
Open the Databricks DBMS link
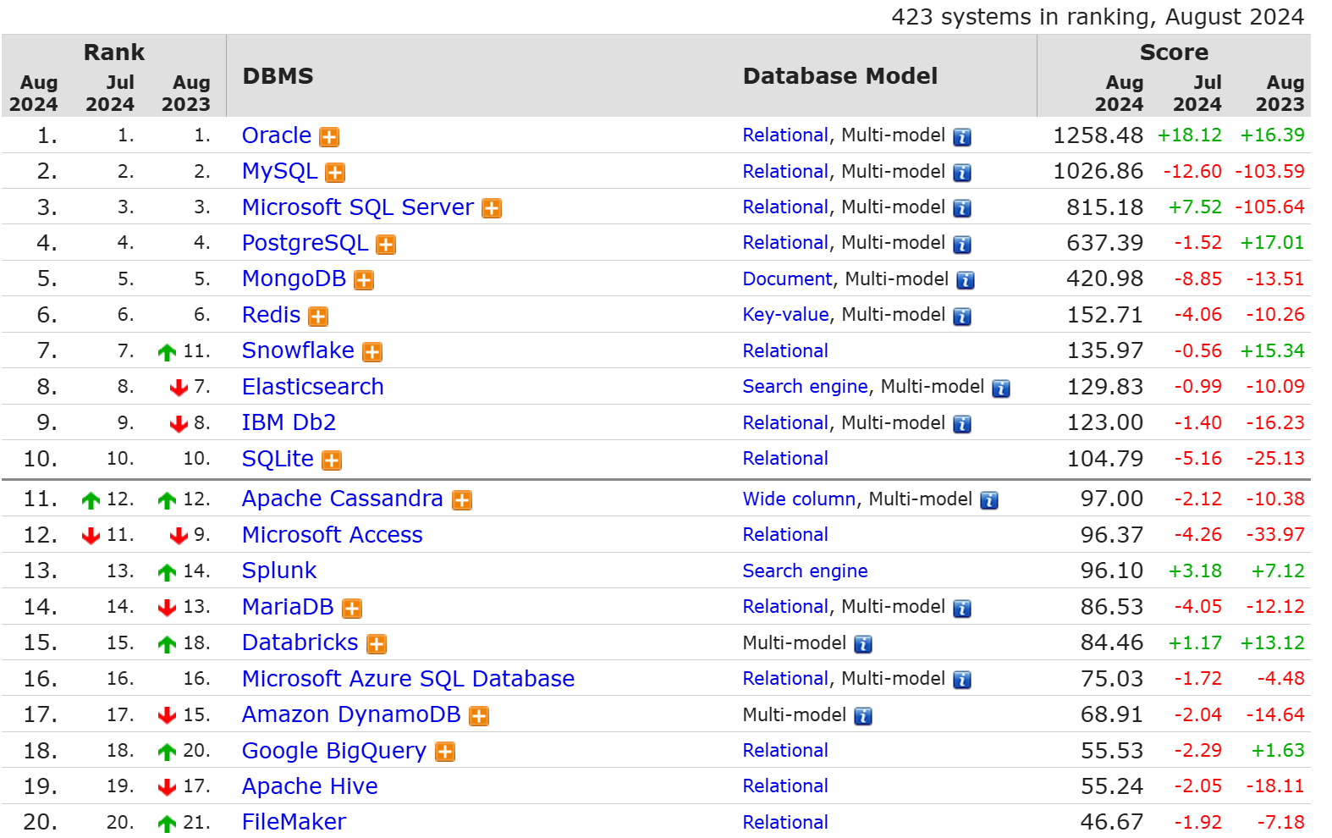coord(300,642)
